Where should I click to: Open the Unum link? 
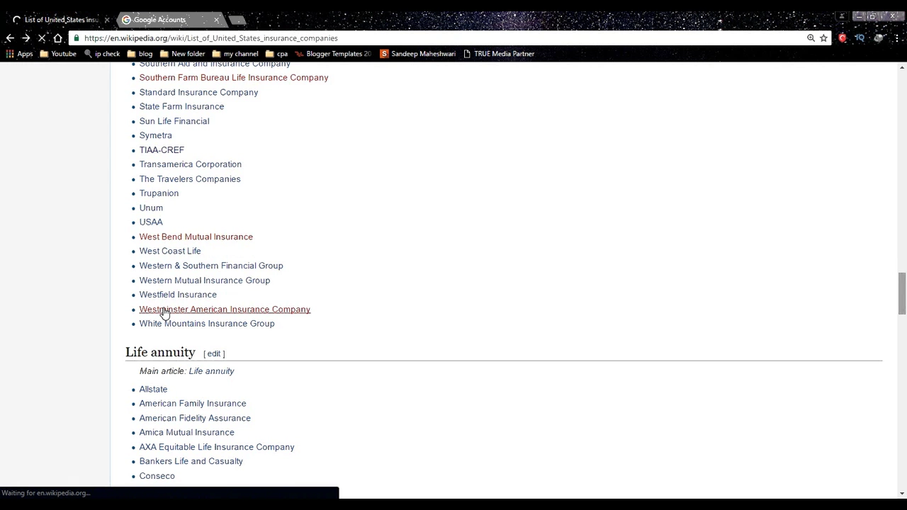[x=151, y=208]
